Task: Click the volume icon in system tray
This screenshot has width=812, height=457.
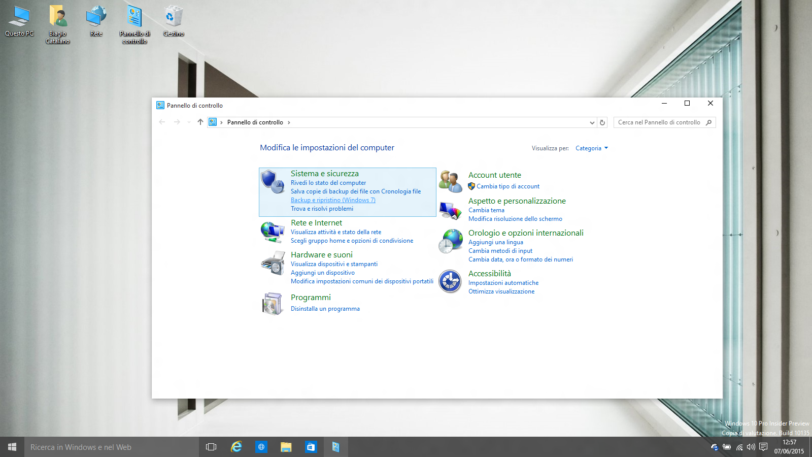Action: click(751, 447)
